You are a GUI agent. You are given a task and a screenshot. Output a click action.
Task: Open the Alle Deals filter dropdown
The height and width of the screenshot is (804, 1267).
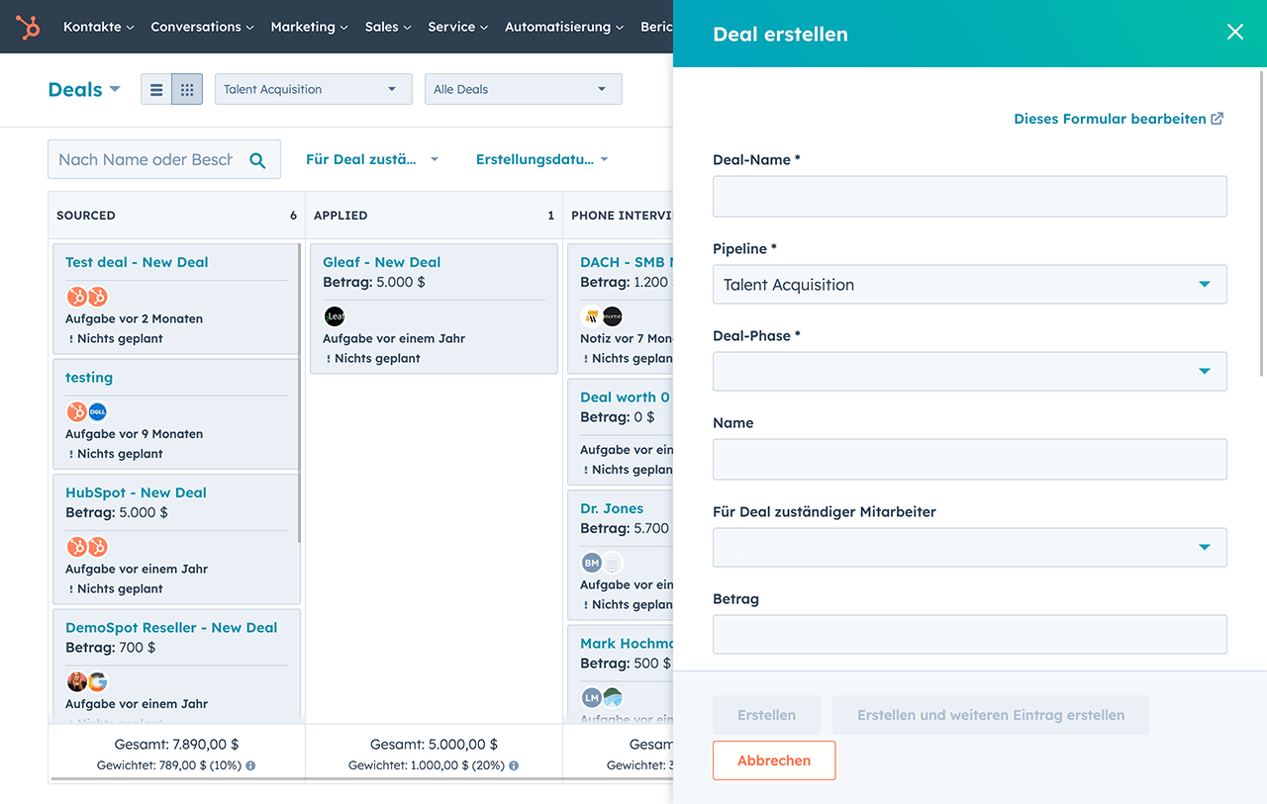click(x=523, y=89)
